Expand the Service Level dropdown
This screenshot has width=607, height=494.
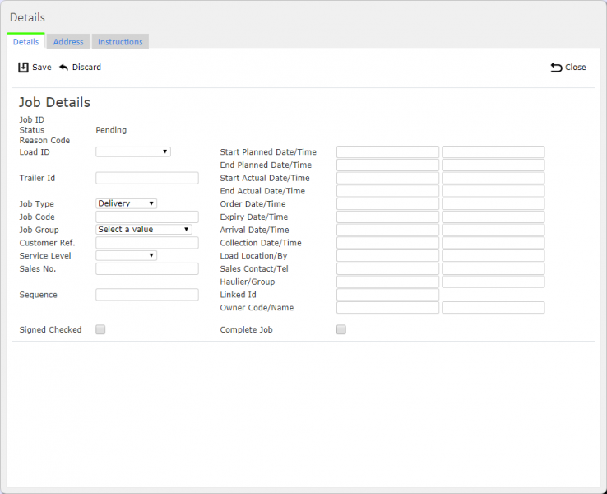[x=126, y=255]
